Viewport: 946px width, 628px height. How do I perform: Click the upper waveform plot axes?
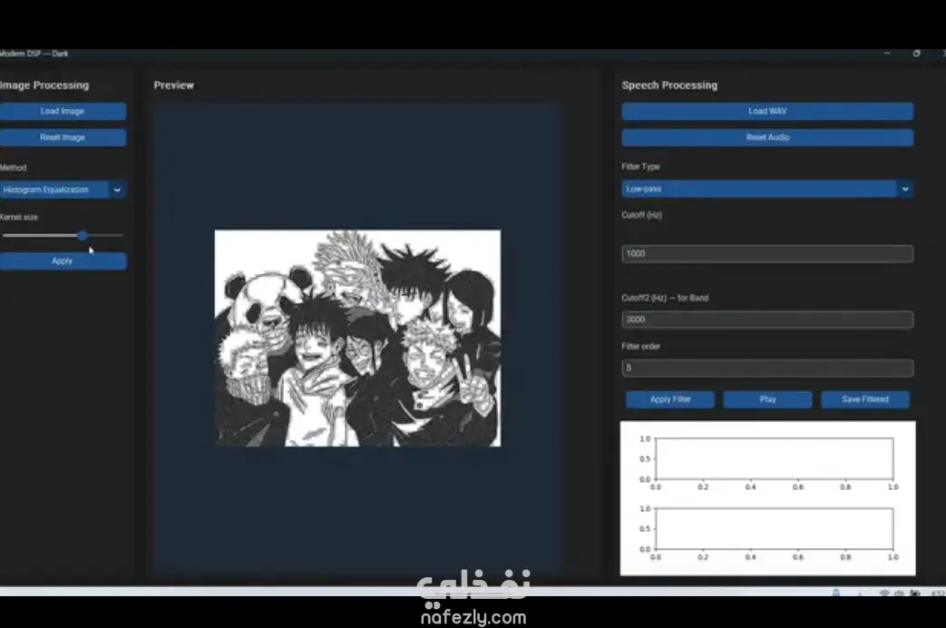pyautogui.click(x=774, y=459)
